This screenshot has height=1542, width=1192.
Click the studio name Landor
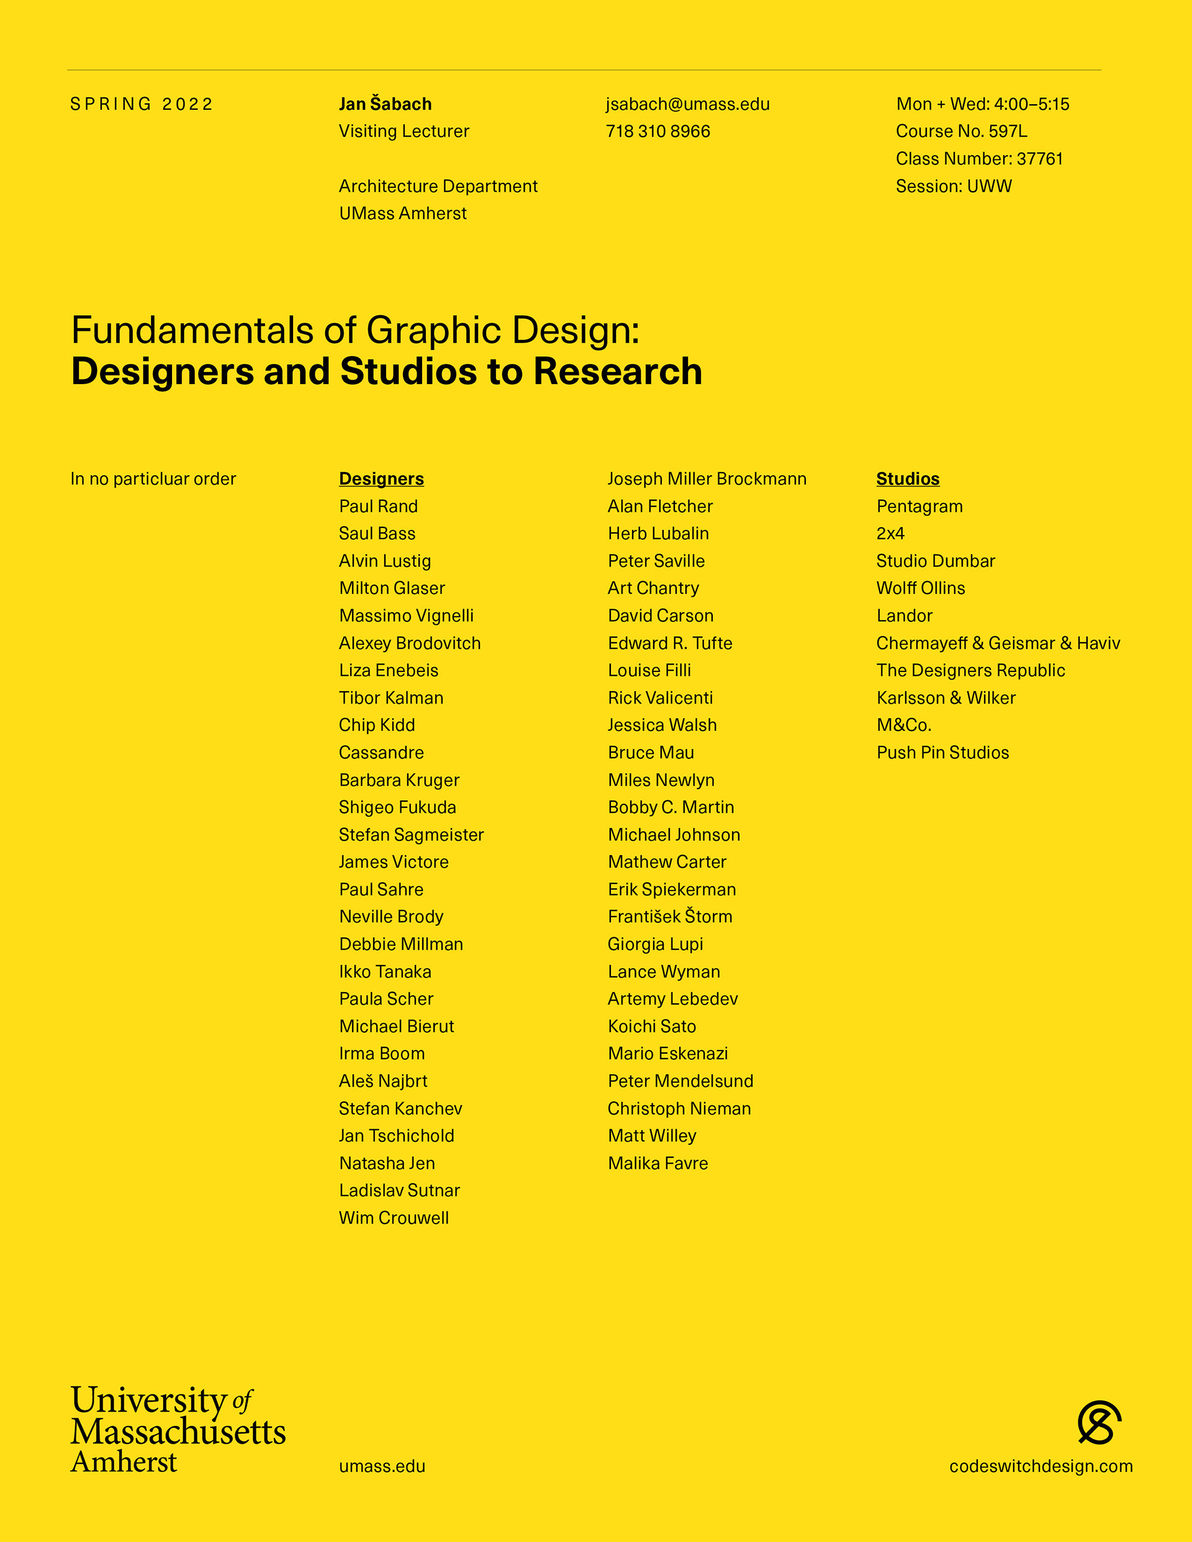point(905,616)
